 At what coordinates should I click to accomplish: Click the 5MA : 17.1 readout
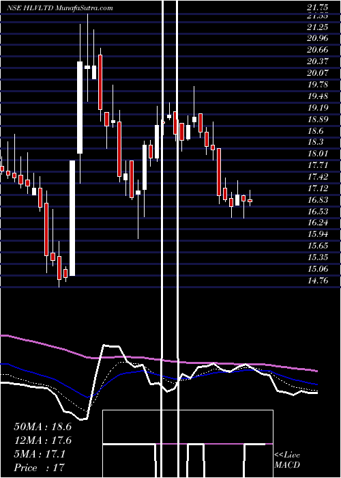tap(40, 455)
